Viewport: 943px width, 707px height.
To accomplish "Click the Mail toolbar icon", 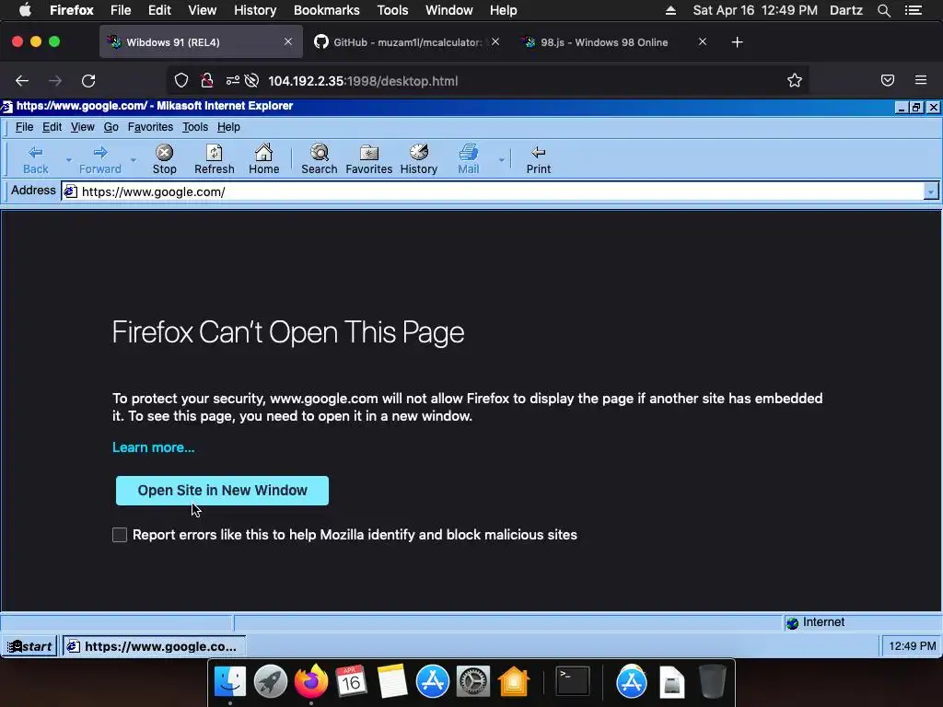I will (x=469, y=159).
